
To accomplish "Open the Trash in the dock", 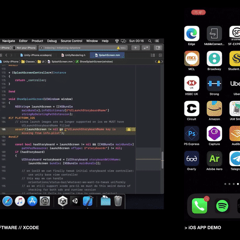I will (118, 201).
